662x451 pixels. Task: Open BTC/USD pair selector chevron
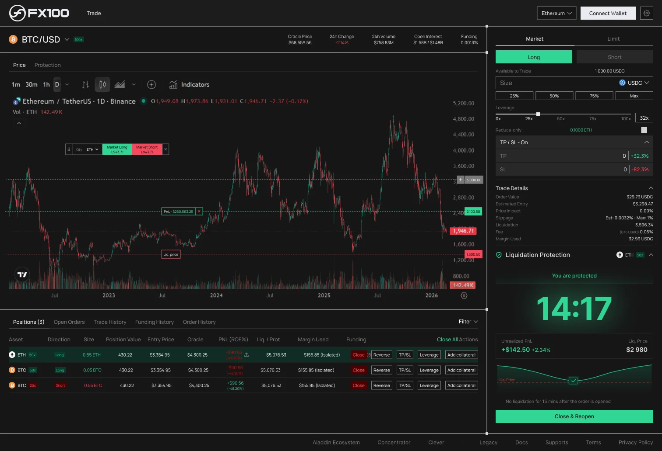(x=67, y=39)
